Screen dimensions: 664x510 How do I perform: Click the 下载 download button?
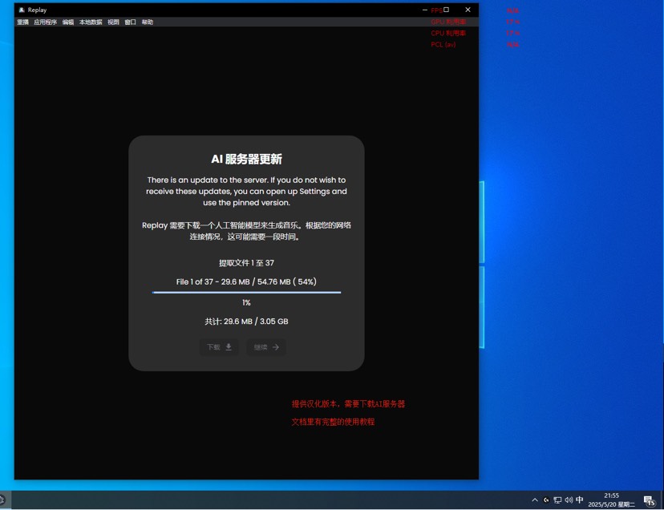219,347
